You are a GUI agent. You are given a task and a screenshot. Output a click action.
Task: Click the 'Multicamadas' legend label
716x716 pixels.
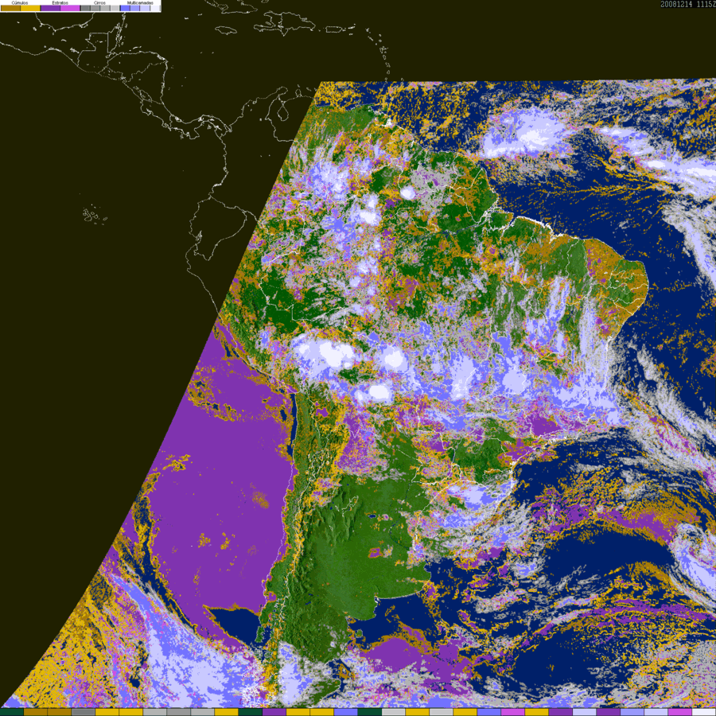click(140, 2)
